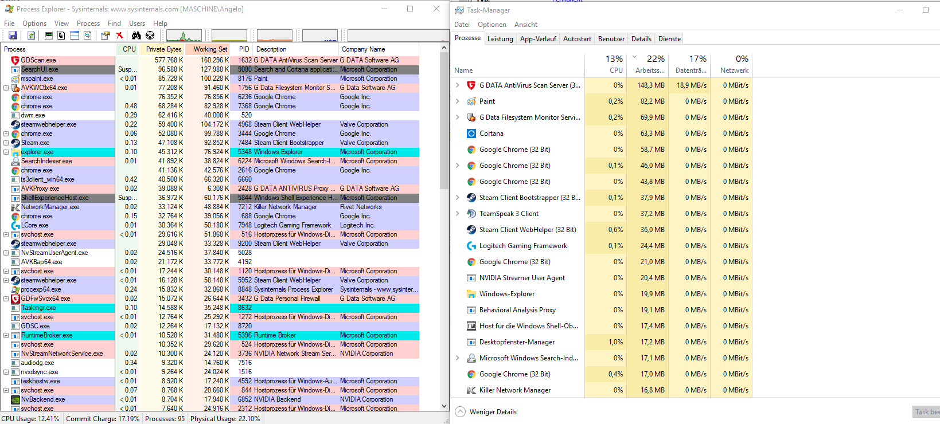Collapse the Steam.exe tree node

click(6, 143)
